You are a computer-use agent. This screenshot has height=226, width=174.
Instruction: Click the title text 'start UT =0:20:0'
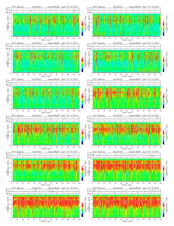[x=69, y=7]
